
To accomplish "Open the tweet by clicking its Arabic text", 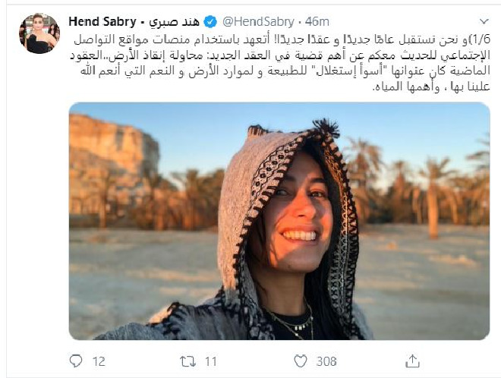I will 280,63.
